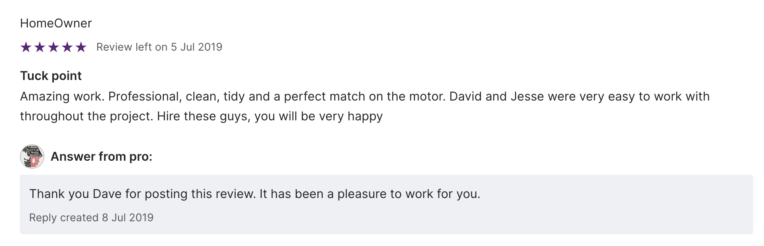Click the 'Review left on 5 Jul 2019' date
The height and width of the screenshot is (246, 764).
pos(159,47)
